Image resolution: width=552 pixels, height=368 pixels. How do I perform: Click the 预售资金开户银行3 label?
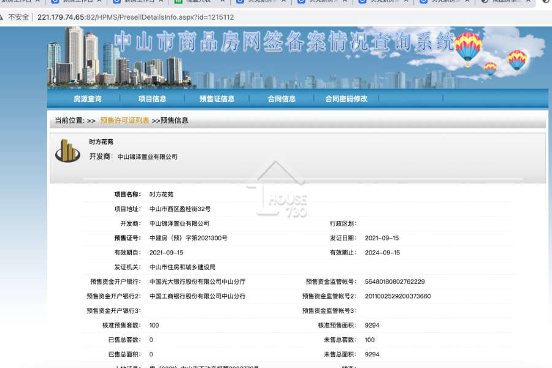(113, 310)
